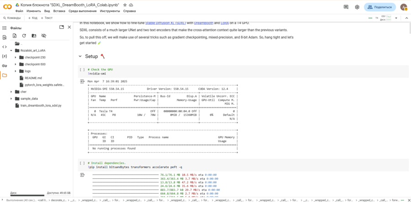Open the user account avatar

403,7
